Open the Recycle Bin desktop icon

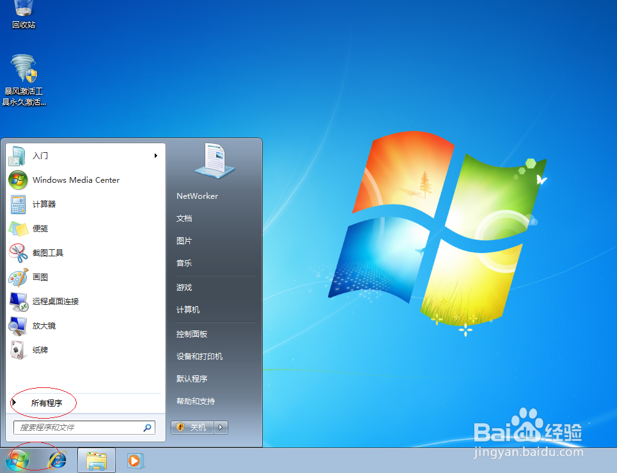[24, 15]
